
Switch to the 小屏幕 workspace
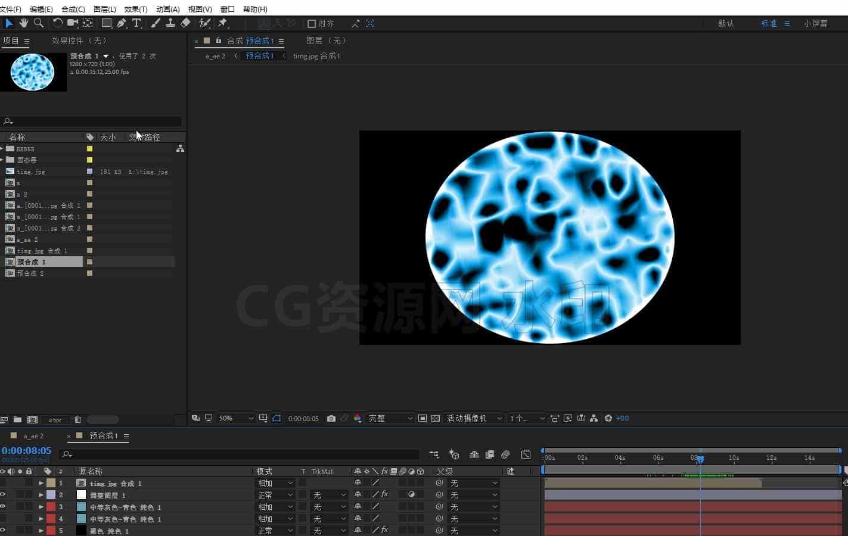(x=816, y=23)
